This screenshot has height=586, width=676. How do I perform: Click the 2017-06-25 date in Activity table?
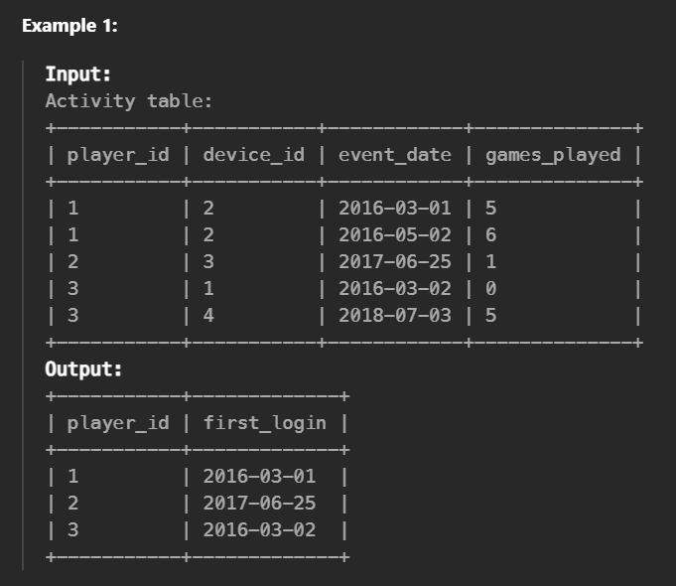[395, 261]
